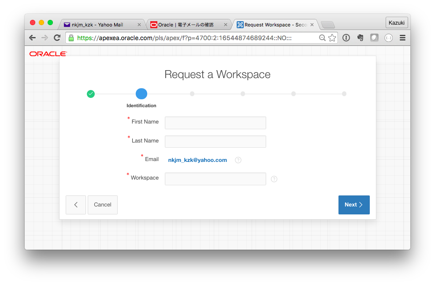Viewport: 435px width, 285px height.
Task: Click the blue Identification step circle
Action: pyautogui.click(x=141, y=94)
